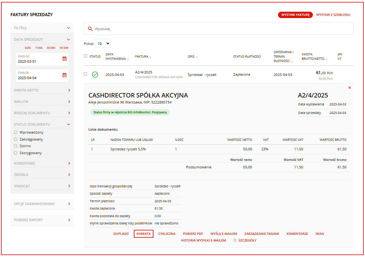Click the Sprzedaż - ryczałt description cell
365x257 pixels.
[x=202, y=75]
